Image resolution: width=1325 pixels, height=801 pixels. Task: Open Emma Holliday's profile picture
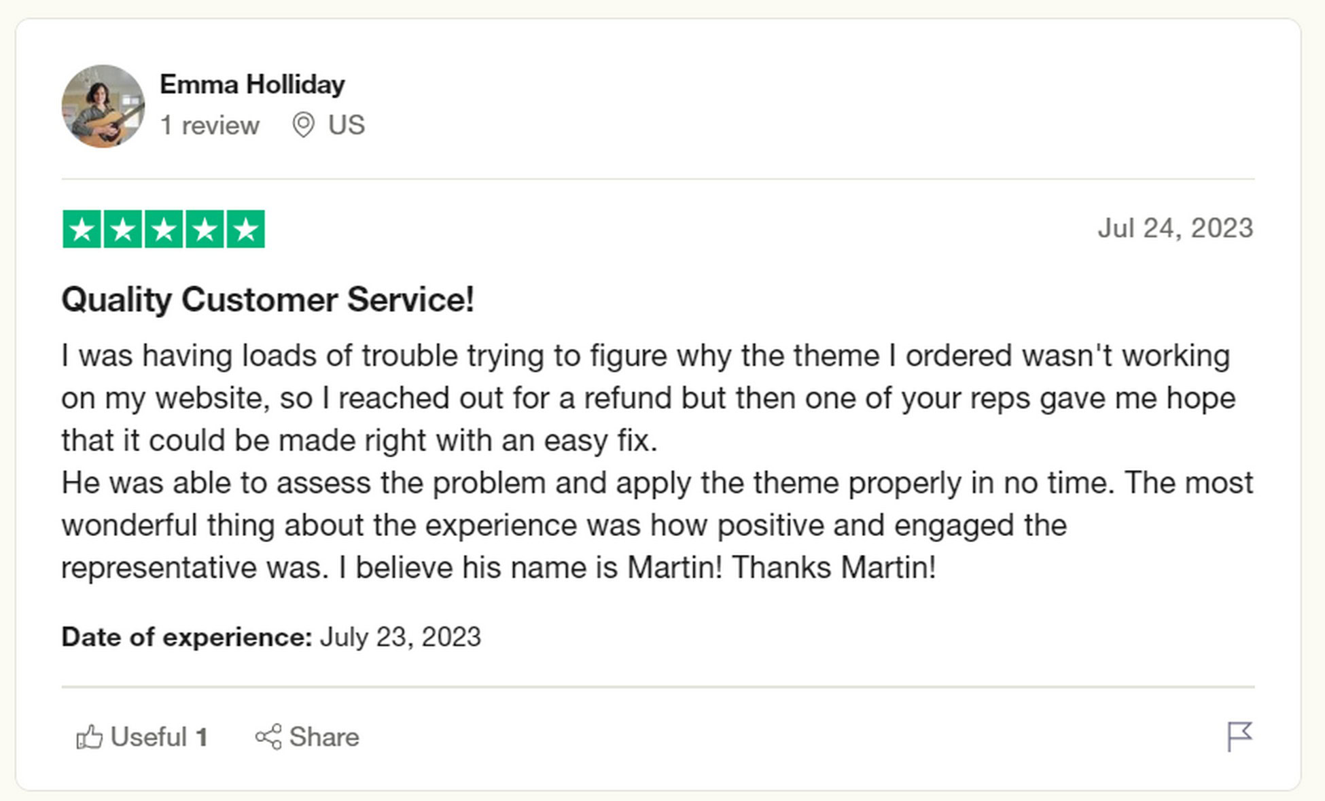pyautogui.click(x=103, y=106)
